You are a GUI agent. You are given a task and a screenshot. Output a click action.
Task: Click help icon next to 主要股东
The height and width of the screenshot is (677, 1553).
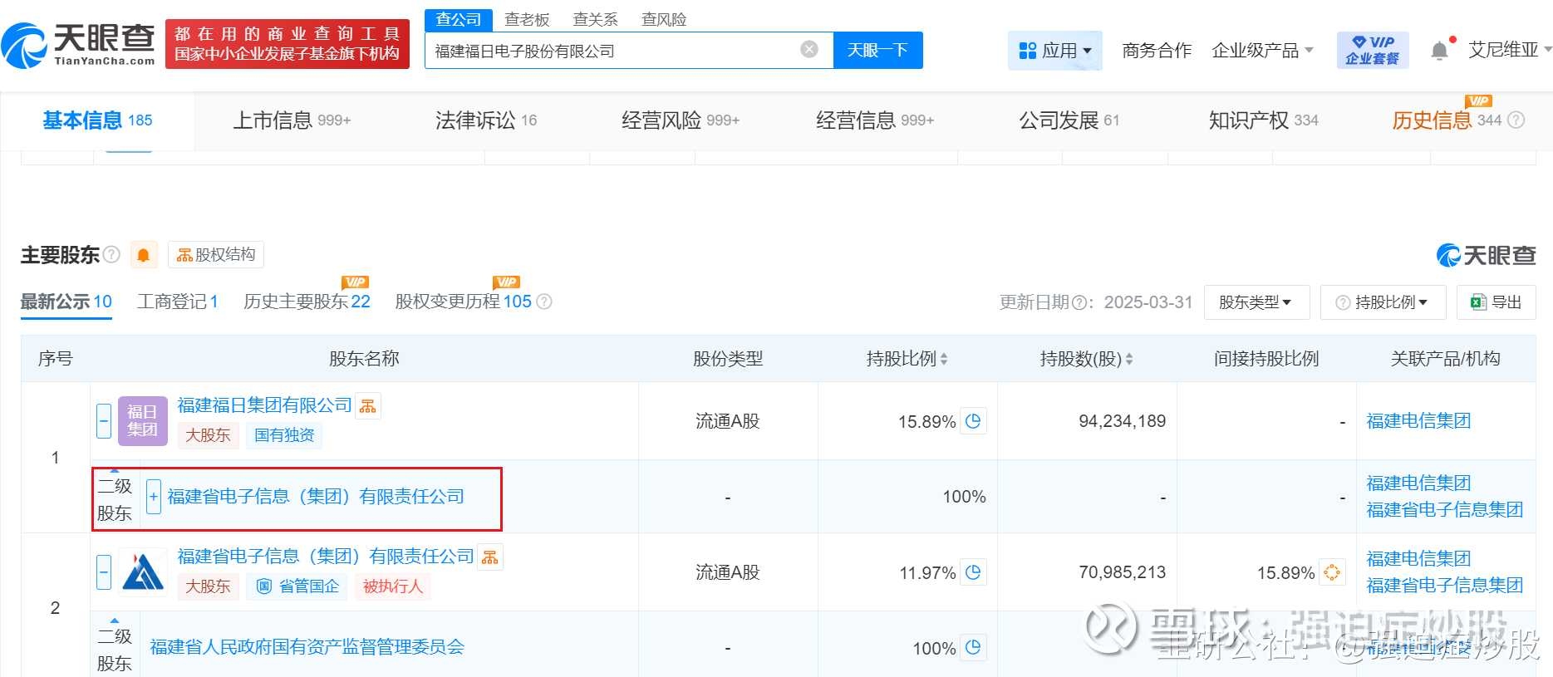(111, 254)
